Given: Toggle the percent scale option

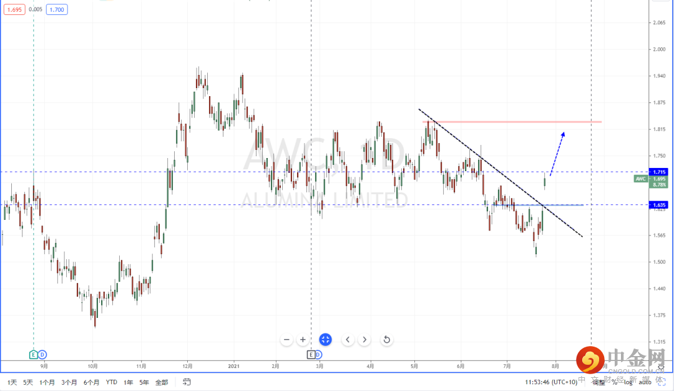Looking at the screenshot, I should [615, 382].
